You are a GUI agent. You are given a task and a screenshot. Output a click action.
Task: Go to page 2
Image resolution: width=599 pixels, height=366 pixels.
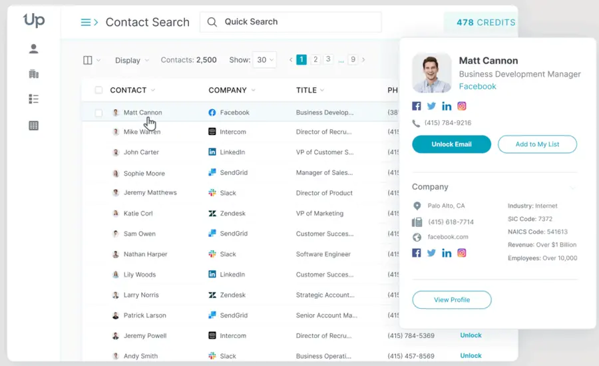tap(315, 60)
